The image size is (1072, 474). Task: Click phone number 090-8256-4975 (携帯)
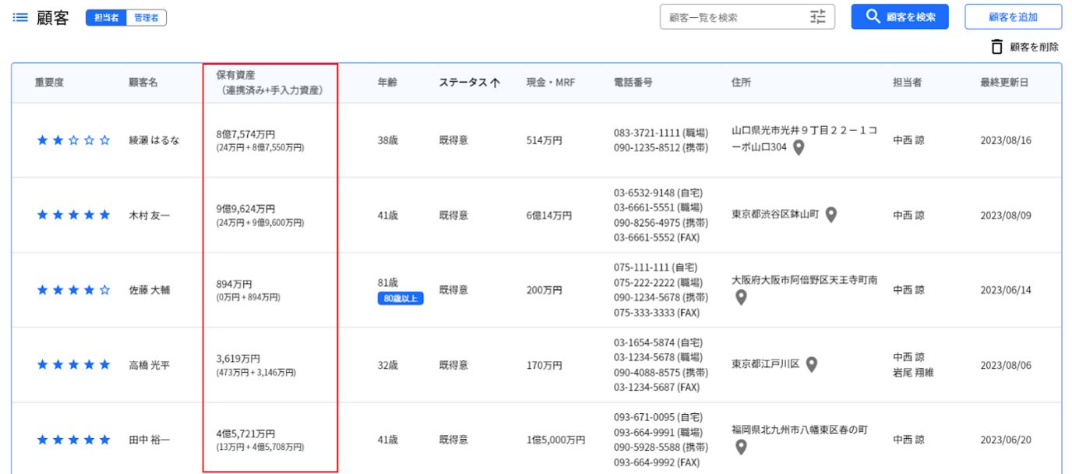[661, 222]
